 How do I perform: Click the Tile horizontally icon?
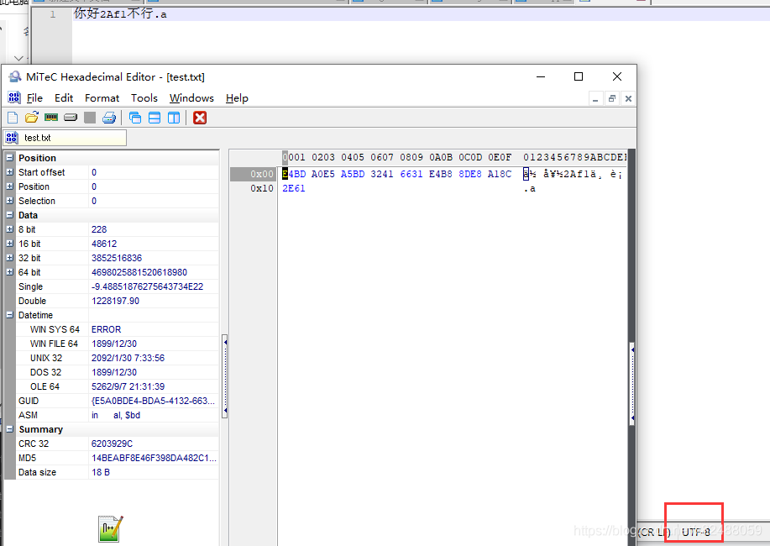[155, 118]
